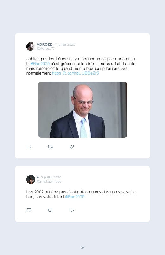Open the #Bac2020 hashtag in second tweet
Image resolution: width=165 pixels, height=255 pixels.
point(75,197)
